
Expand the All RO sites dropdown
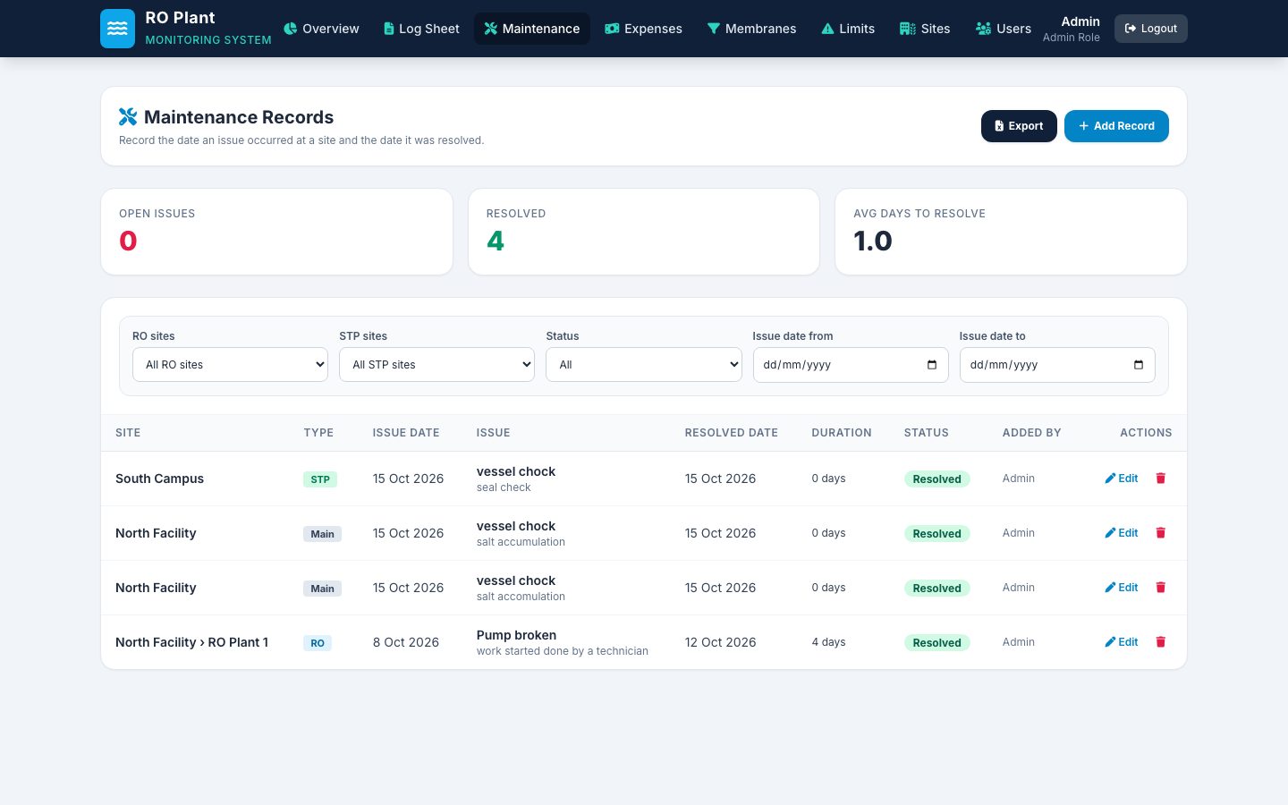click(x=230, y=365)
